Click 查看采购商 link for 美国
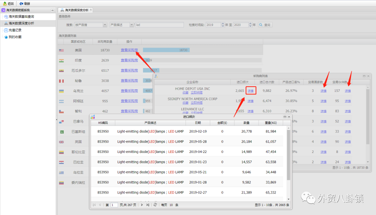This screenshot has height=215, width=376. point(129,50)
